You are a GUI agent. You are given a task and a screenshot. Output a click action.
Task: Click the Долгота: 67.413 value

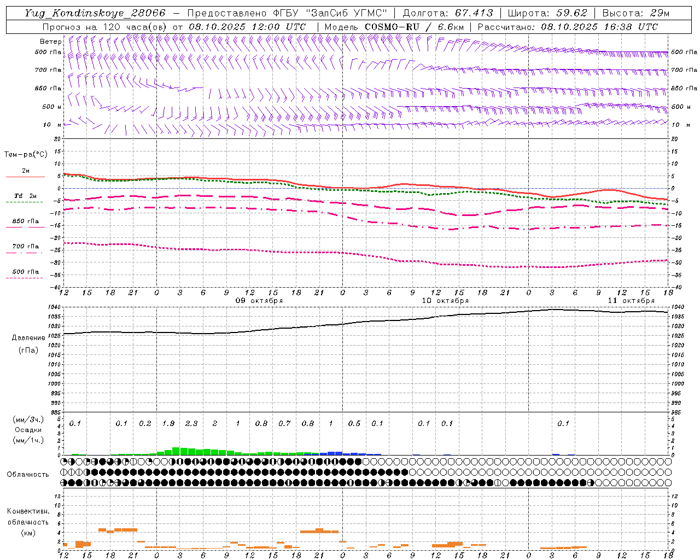(x=447, y=13)
